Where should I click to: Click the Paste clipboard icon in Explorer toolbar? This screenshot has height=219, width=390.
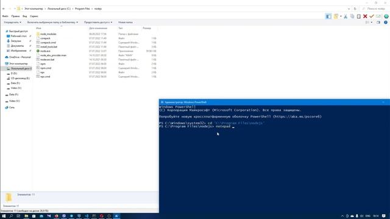[359, 16]
